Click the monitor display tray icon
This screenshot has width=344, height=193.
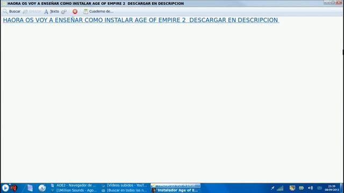tap(292, 188)
